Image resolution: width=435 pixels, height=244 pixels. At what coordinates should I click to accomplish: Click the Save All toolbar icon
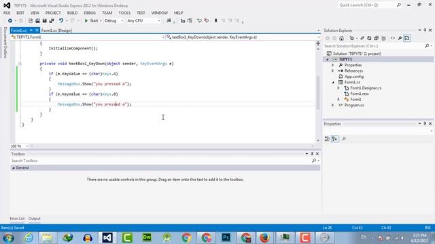click(52, 21)
